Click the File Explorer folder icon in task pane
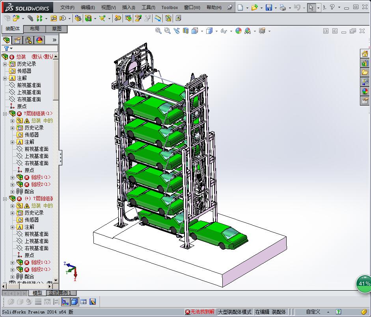Image resolution: width=371 pixels, height=317 pixels. pyautogui.click(x=365, y=72)
